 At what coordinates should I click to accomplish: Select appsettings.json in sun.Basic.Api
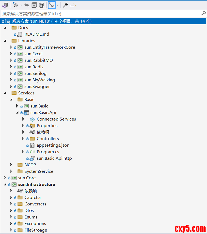[x=53, y=145]
